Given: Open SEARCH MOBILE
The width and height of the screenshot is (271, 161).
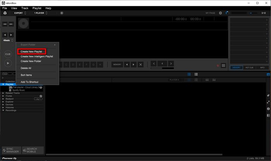Looking at the screenshot, I should pyautogui.click(x=33, y=150).
